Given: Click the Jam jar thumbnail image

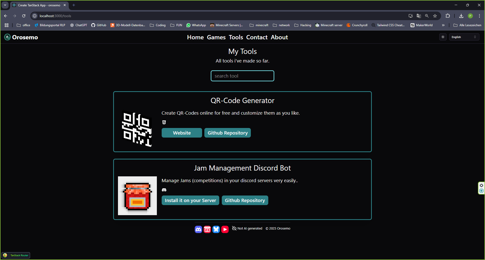Looking at the screenshot, I should (x=137, y=196).
